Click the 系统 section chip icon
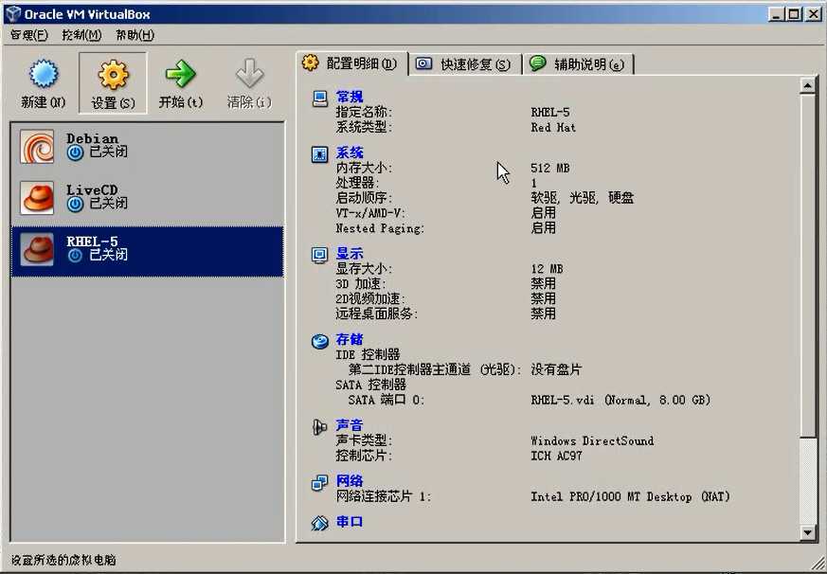The height and width of the screenshot is (574, 827). 319,154
